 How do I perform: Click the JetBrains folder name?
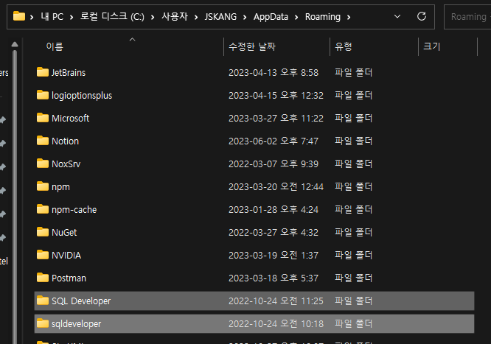69,73
